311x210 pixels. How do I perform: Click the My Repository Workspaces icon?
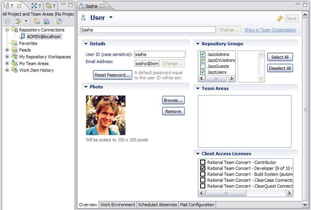pyautogui.click(x=15, y=57)
